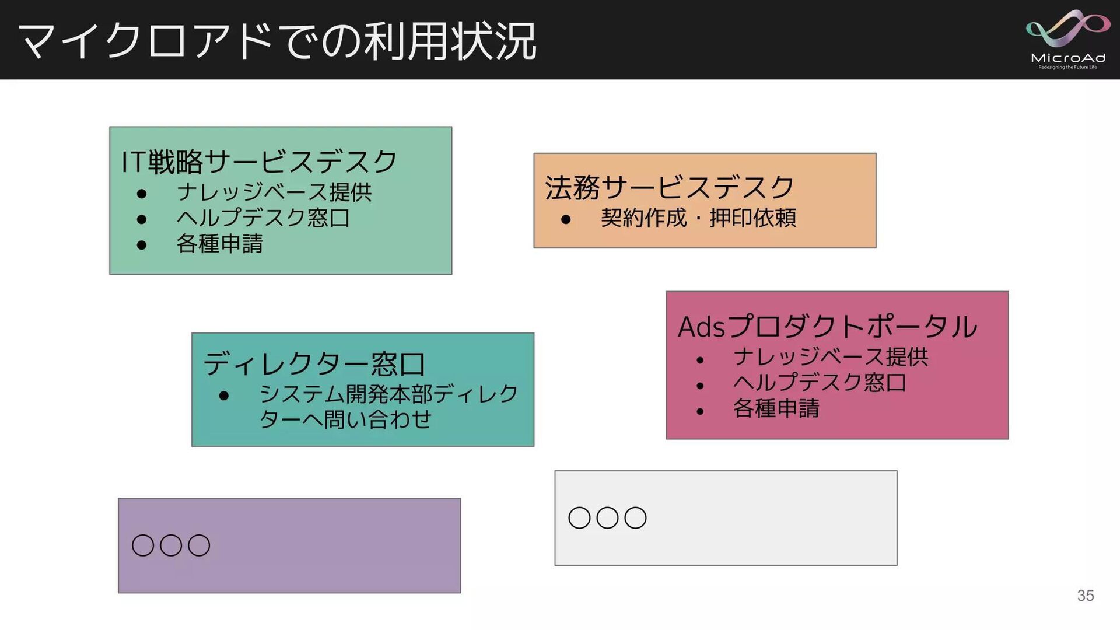Screen dimensions: 1120x630
Task: Click 各種申請 in the Ads portal box
Action: click(776, 408)
